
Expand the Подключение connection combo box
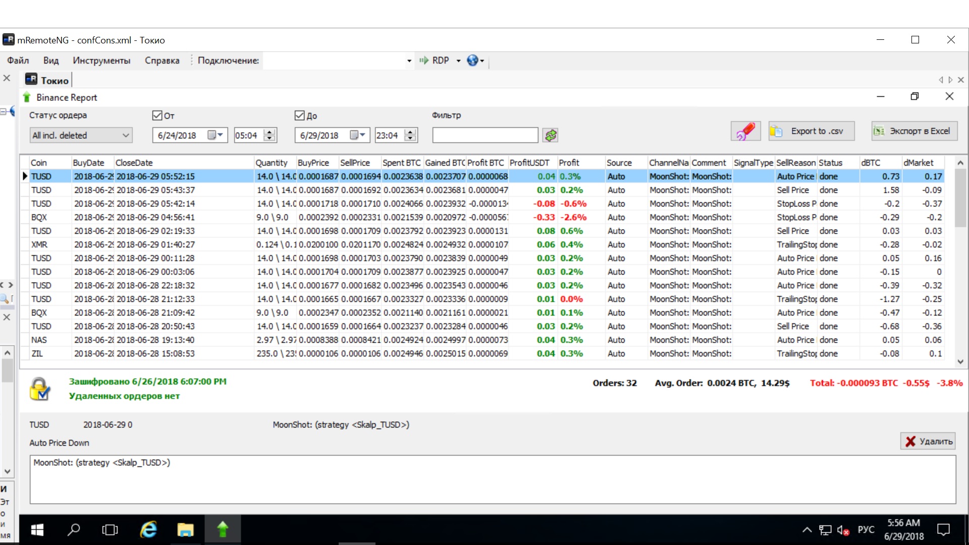pyautogui.click(x=409, y=61)
